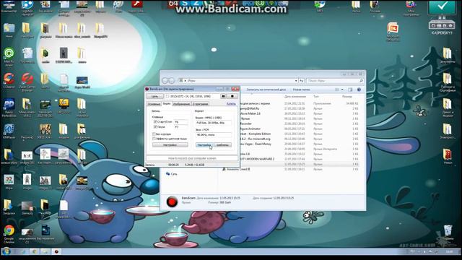462x260 pixels.
Task: Click the Bandicam red icon in details pane
Action: pyautogui.click(x=172, y=201)
